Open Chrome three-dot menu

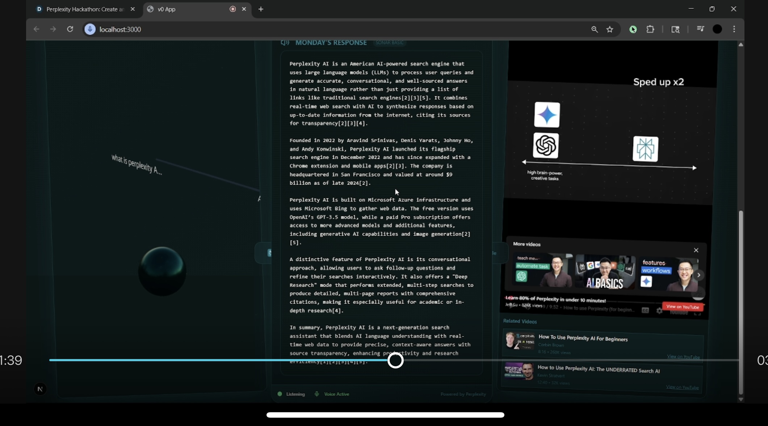click(x=734, y=29)
